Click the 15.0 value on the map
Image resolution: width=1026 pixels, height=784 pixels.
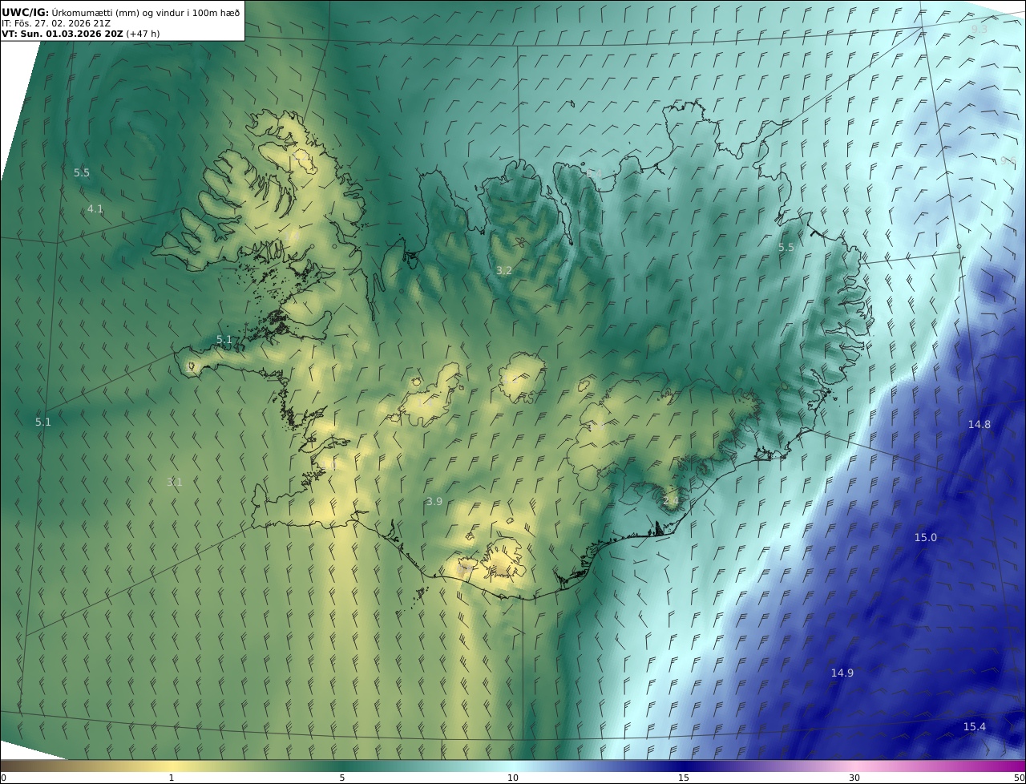[926, 537]
